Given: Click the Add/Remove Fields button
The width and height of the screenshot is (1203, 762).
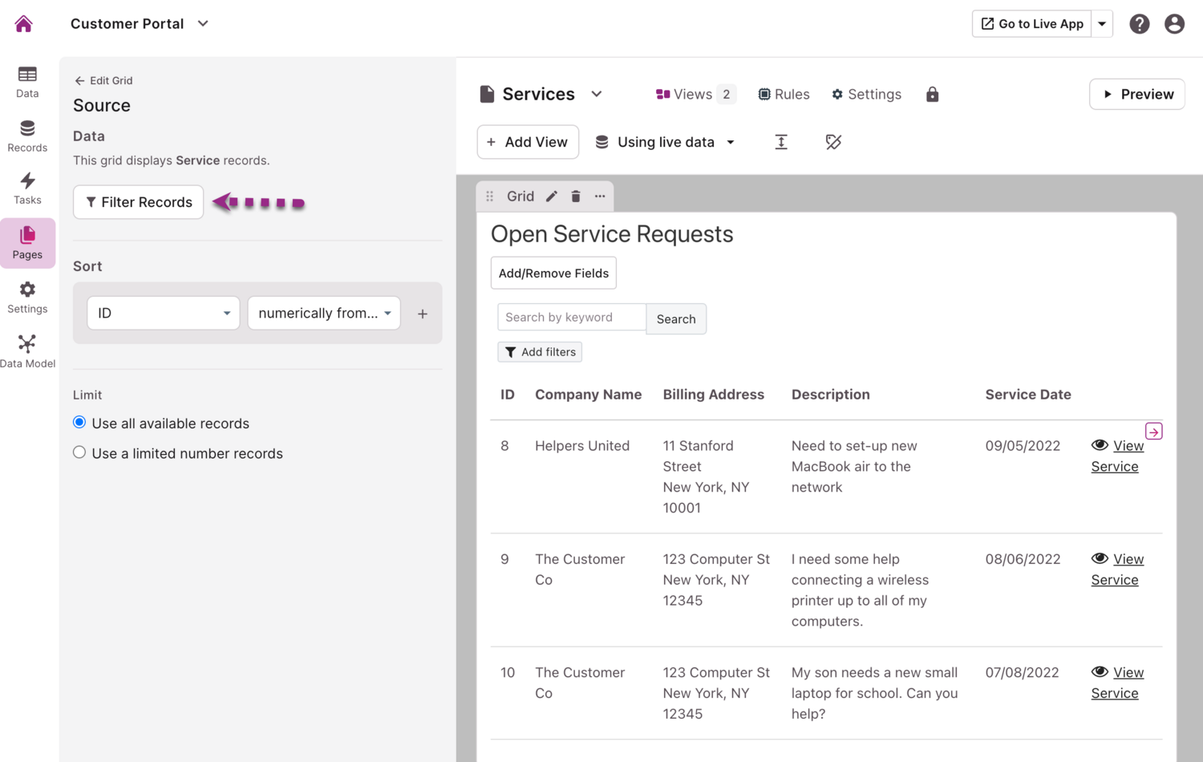Looking at the screenshot, I should (x=553, y=274).
